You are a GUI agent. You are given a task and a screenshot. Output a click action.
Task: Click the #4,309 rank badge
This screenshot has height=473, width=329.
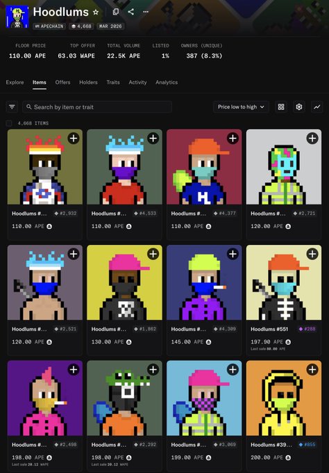[x=225, y=329]
